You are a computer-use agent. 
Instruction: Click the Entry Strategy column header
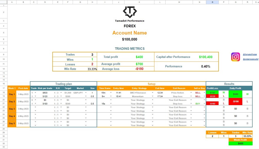(x=139, y=88)
